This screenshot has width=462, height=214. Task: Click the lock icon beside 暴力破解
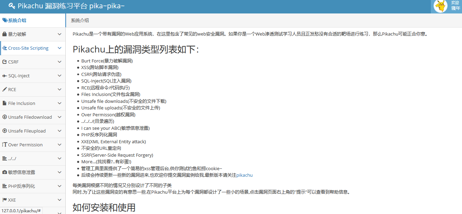pyautogui.click(x=4, y=34)
